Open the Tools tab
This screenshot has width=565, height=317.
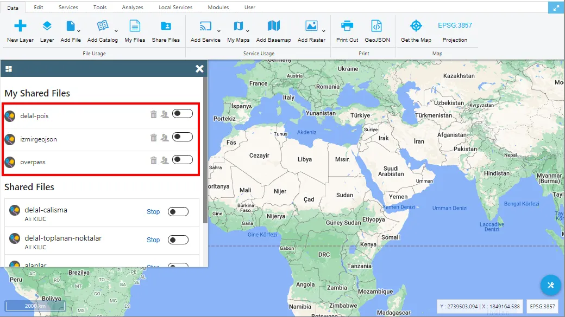(100, 7)
